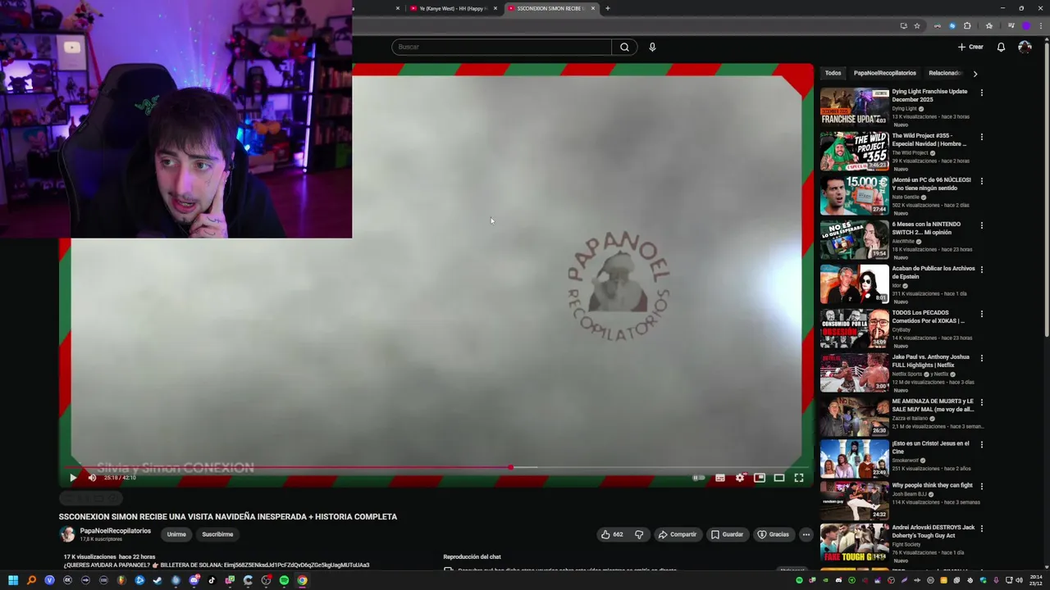Subscribe with Suscribirme button
The image size is (1050, 590).
[x=217, y=534]
